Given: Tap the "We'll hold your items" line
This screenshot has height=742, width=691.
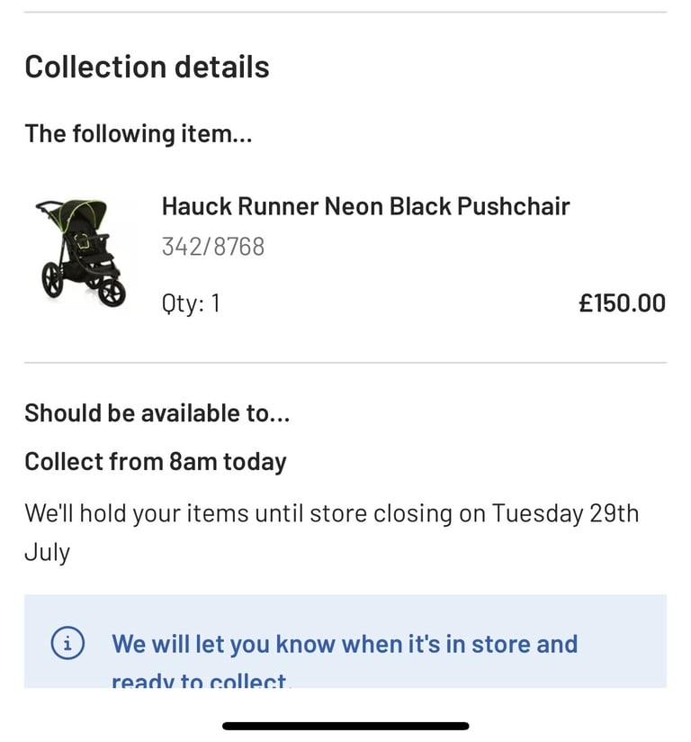Looking at the screenshot, I should tap(331, 513).
